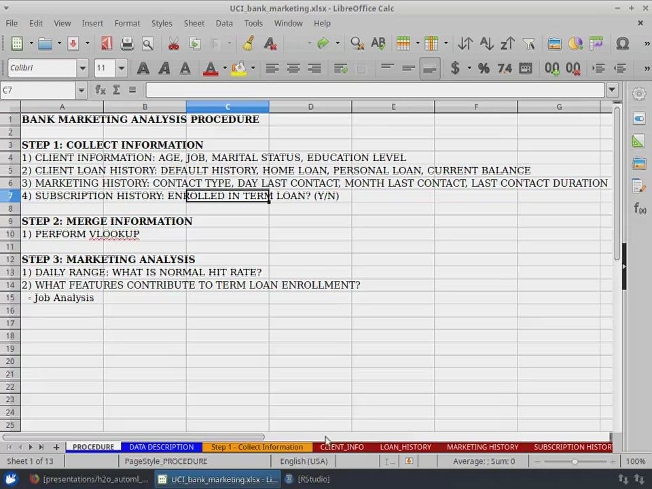
Task: Apply red font color
Action: point(211,68)
